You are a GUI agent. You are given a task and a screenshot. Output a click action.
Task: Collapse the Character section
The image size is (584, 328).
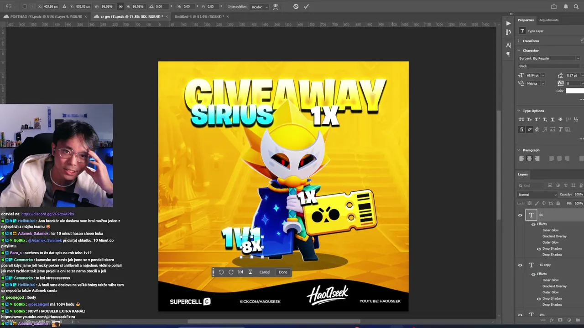point(519,51)
